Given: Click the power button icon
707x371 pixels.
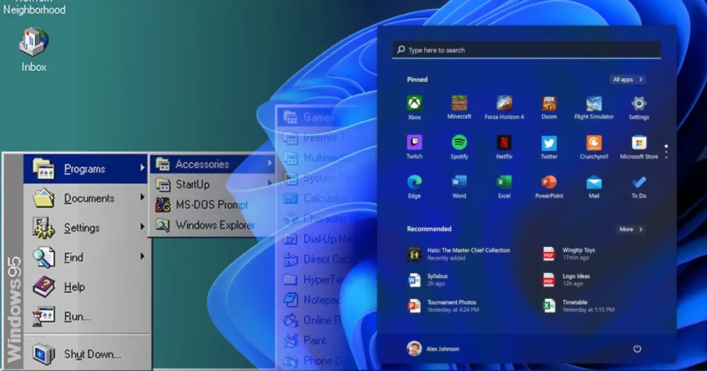Looking at the screenshot, I should tap(637, 348).
